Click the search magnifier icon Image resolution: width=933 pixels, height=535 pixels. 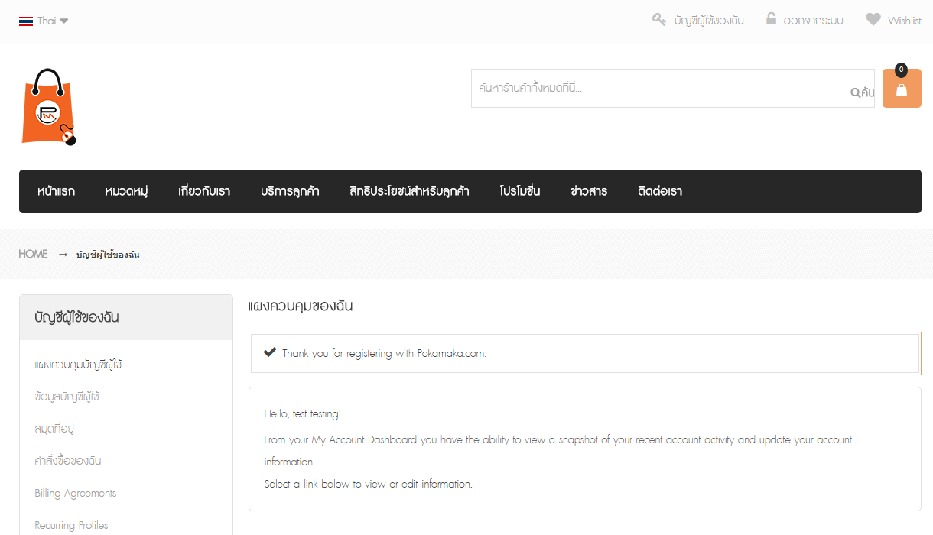[x=855, y=92]
